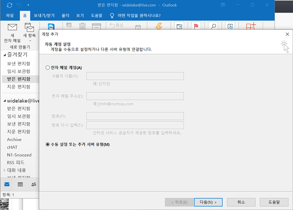Viewport: 293px width, 210px height.
Task: Open 지운 편지함 under 즐겨찾기
Action: 19,87
